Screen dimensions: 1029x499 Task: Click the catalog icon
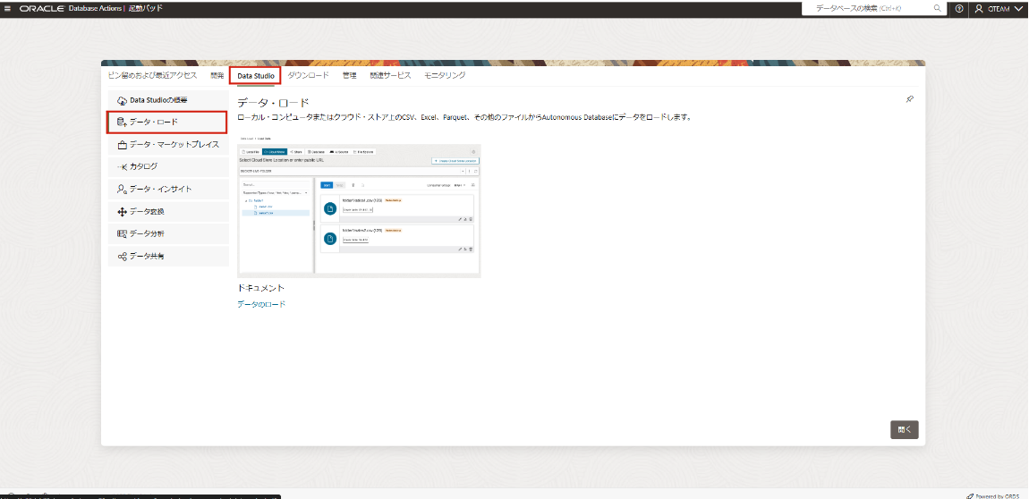click(122, 166)
